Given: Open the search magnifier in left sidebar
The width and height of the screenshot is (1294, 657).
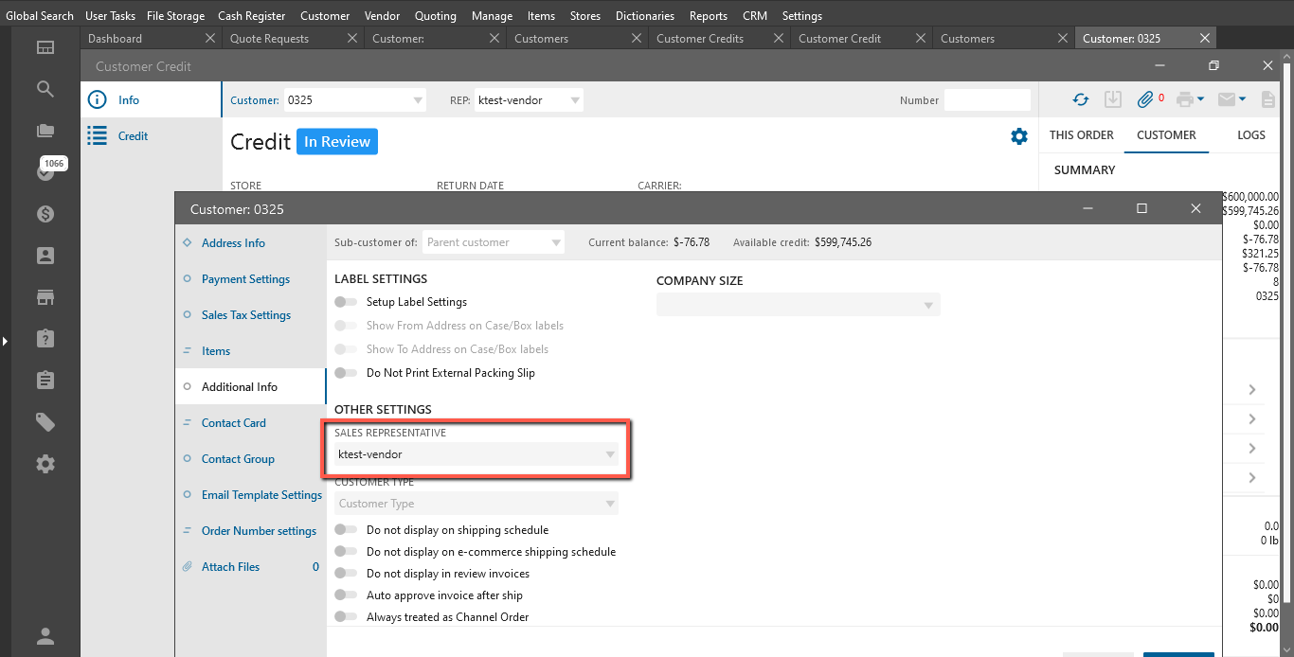Looking at the screenshot, I should tap(45, 89).
